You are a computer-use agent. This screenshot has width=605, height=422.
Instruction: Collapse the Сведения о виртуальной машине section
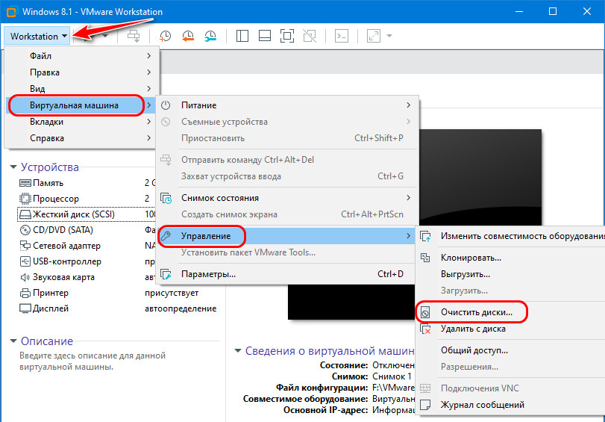238,351
